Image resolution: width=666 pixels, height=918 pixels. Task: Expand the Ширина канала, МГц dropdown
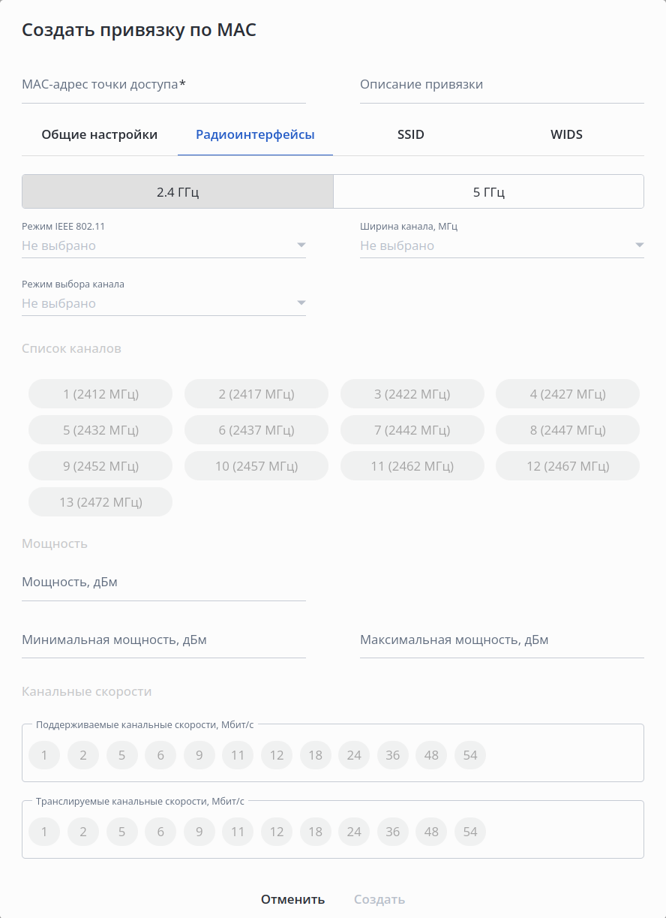click(502, 245)
